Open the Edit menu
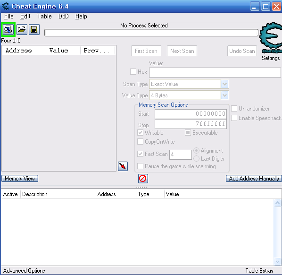 (25, 17)
